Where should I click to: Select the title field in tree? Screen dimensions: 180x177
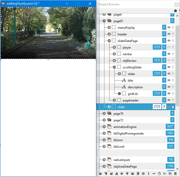[130, 80]
